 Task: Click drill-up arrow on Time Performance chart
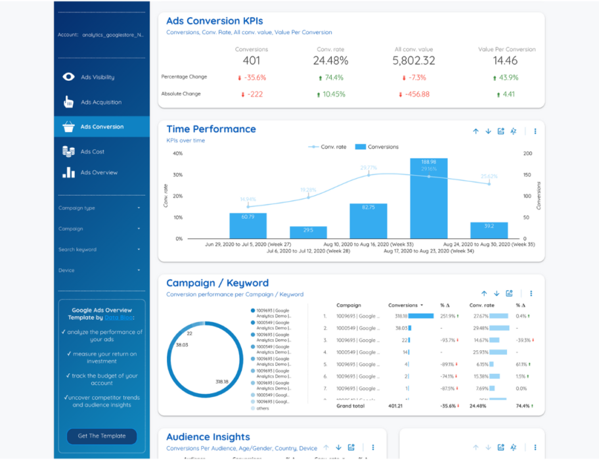pos(476,131)
